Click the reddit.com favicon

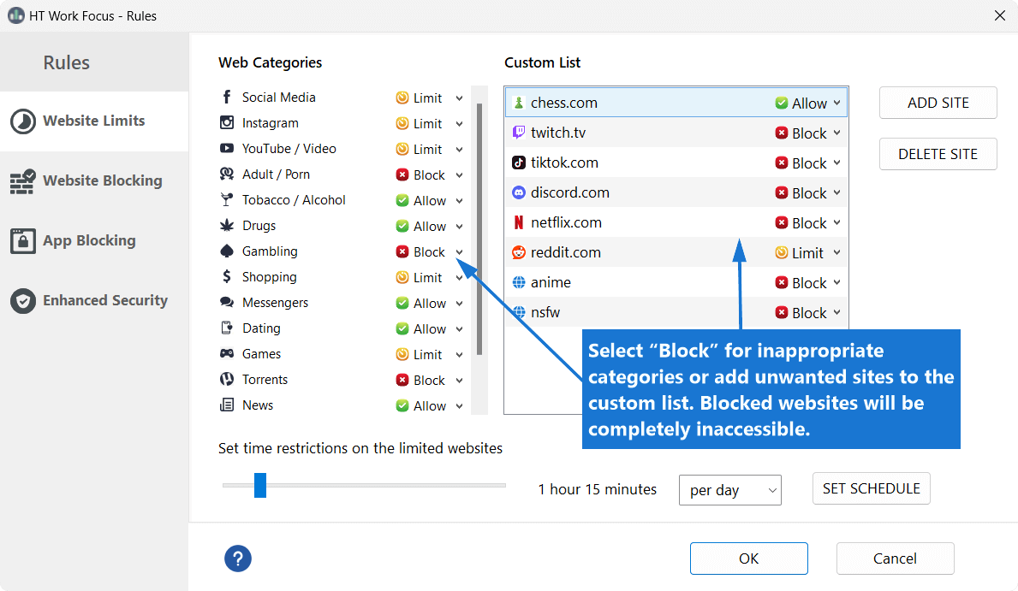pos(519,252)
